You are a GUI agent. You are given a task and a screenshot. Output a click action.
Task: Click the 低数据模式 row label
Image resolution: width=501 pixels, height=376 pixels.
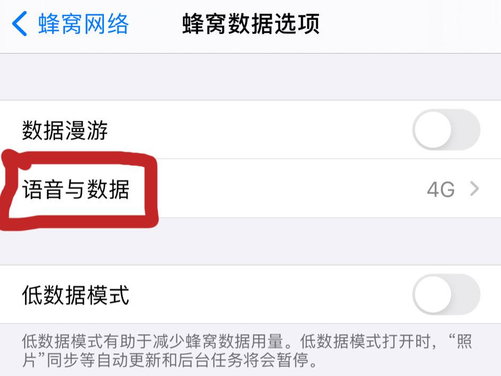coord(75,295)
